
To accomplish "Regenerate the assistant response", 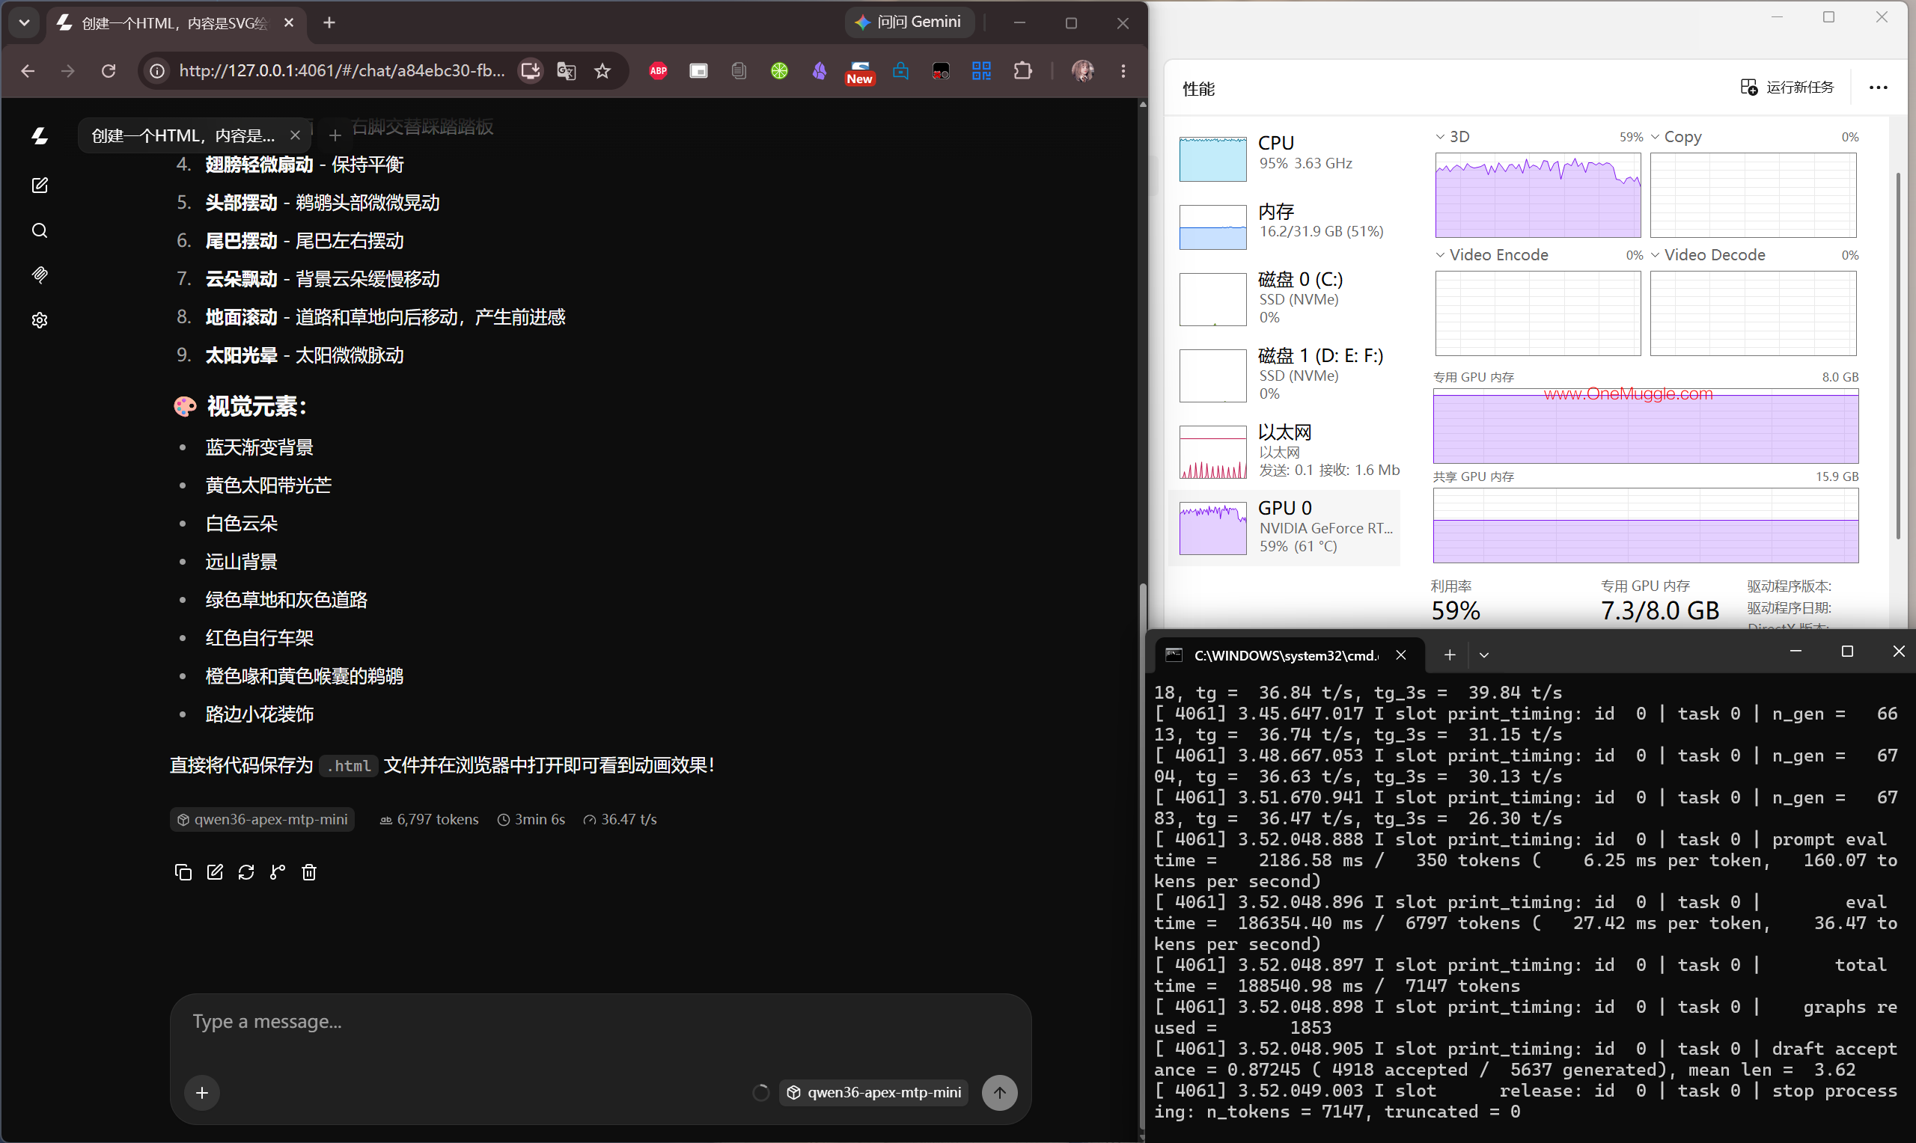I will click(246, 872).
